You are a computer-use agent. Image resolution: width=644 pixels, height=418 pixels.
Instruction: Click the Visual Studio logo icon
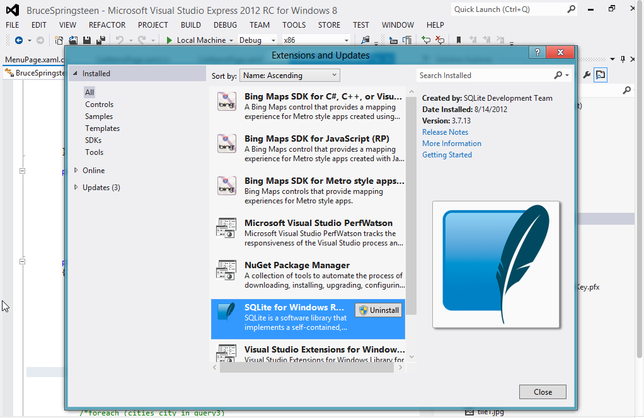pyautogui.click(x=13, y=10)
